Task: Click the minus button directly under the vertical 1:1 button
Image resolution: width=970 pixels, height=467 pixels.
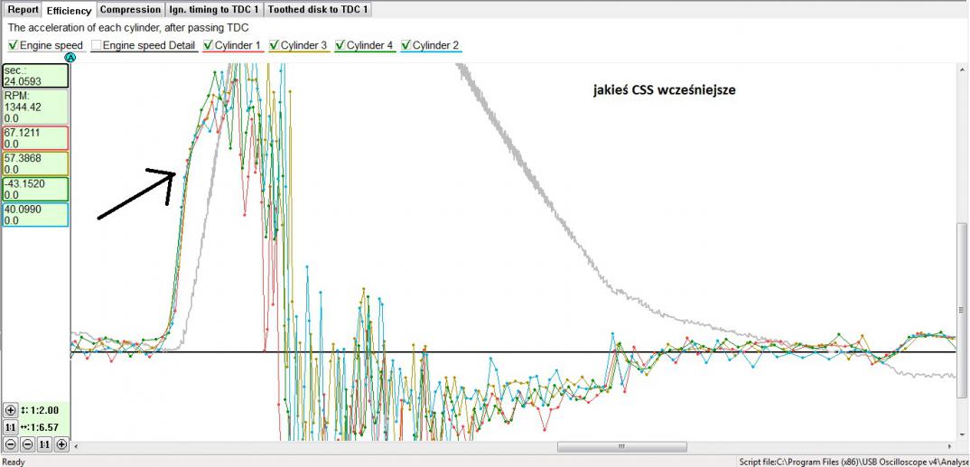Action: click(10, 444)
